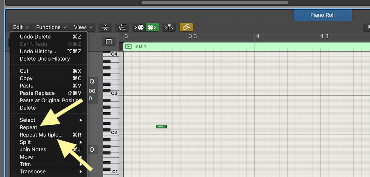Toggle the collapse mode icon
The height and width of the screenshot is (177, 370).
(105, 27)
